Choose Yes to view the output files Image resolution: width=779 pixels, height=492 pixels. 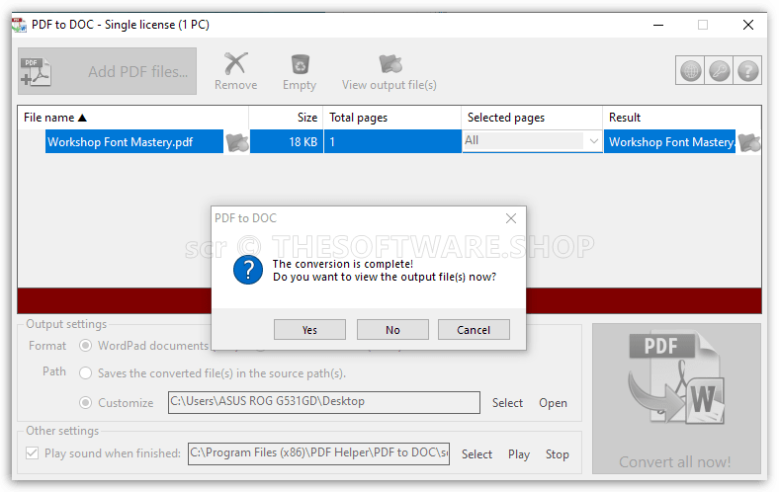click(309, 330)
